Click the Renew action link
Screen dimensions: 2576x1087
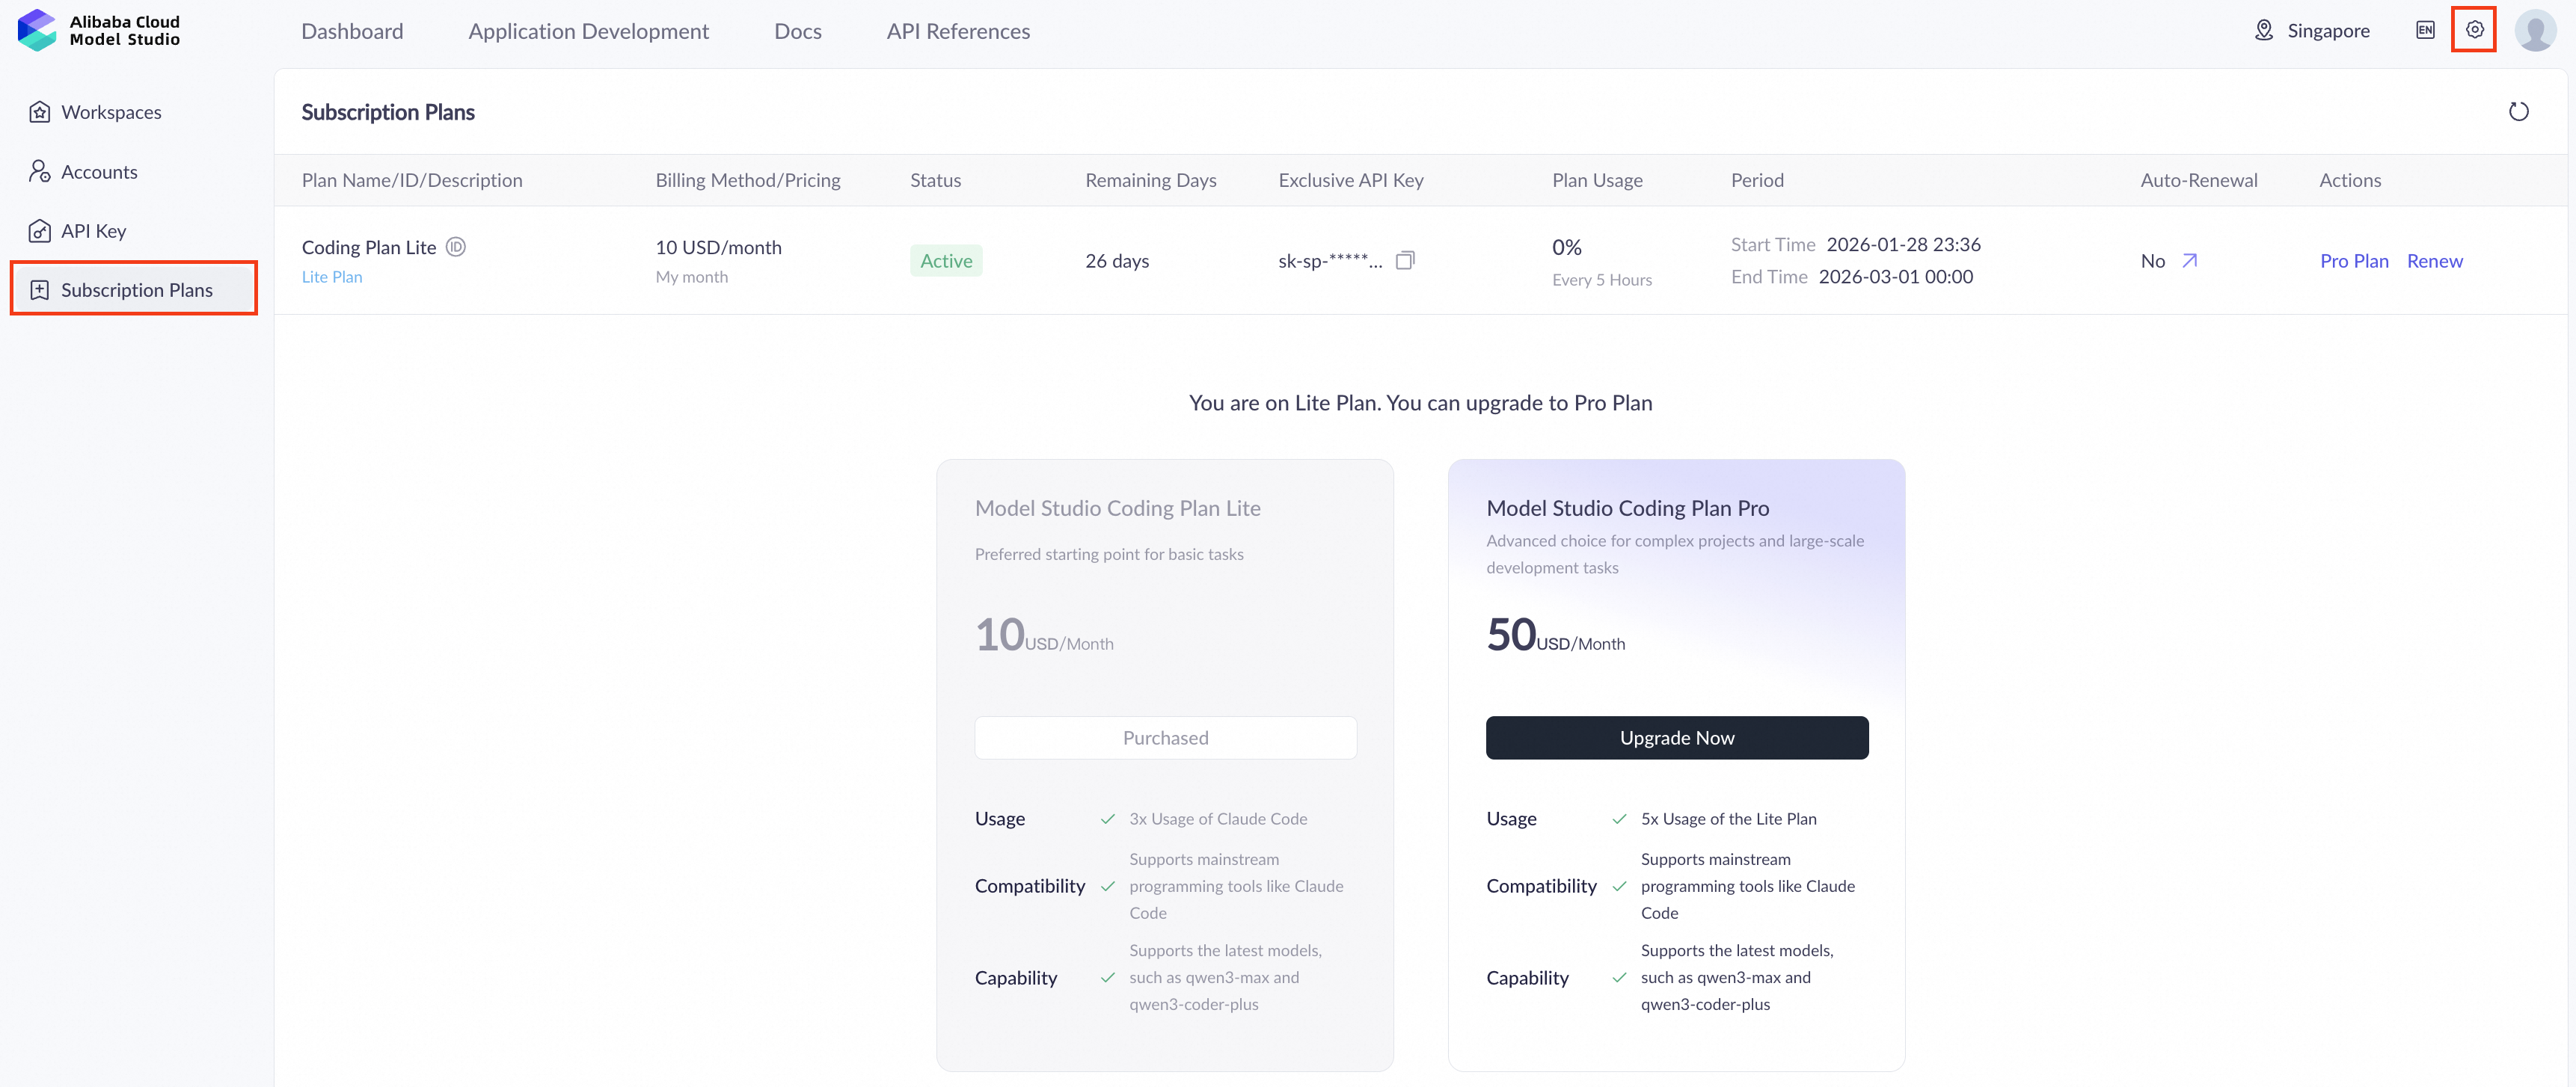pos(2434,261)
